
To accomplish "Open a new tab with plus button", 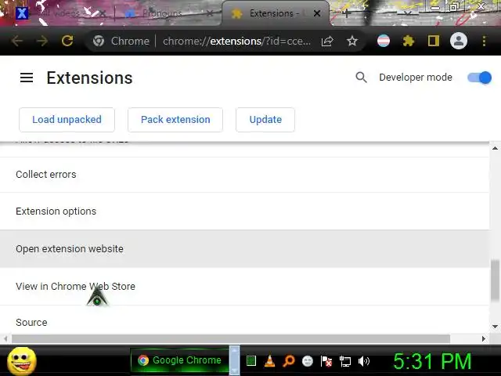I will [x=347, y=13].
